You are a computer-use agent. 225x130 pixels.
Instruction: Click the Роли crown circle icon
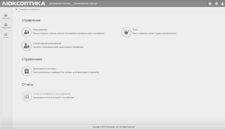(126, 32)
